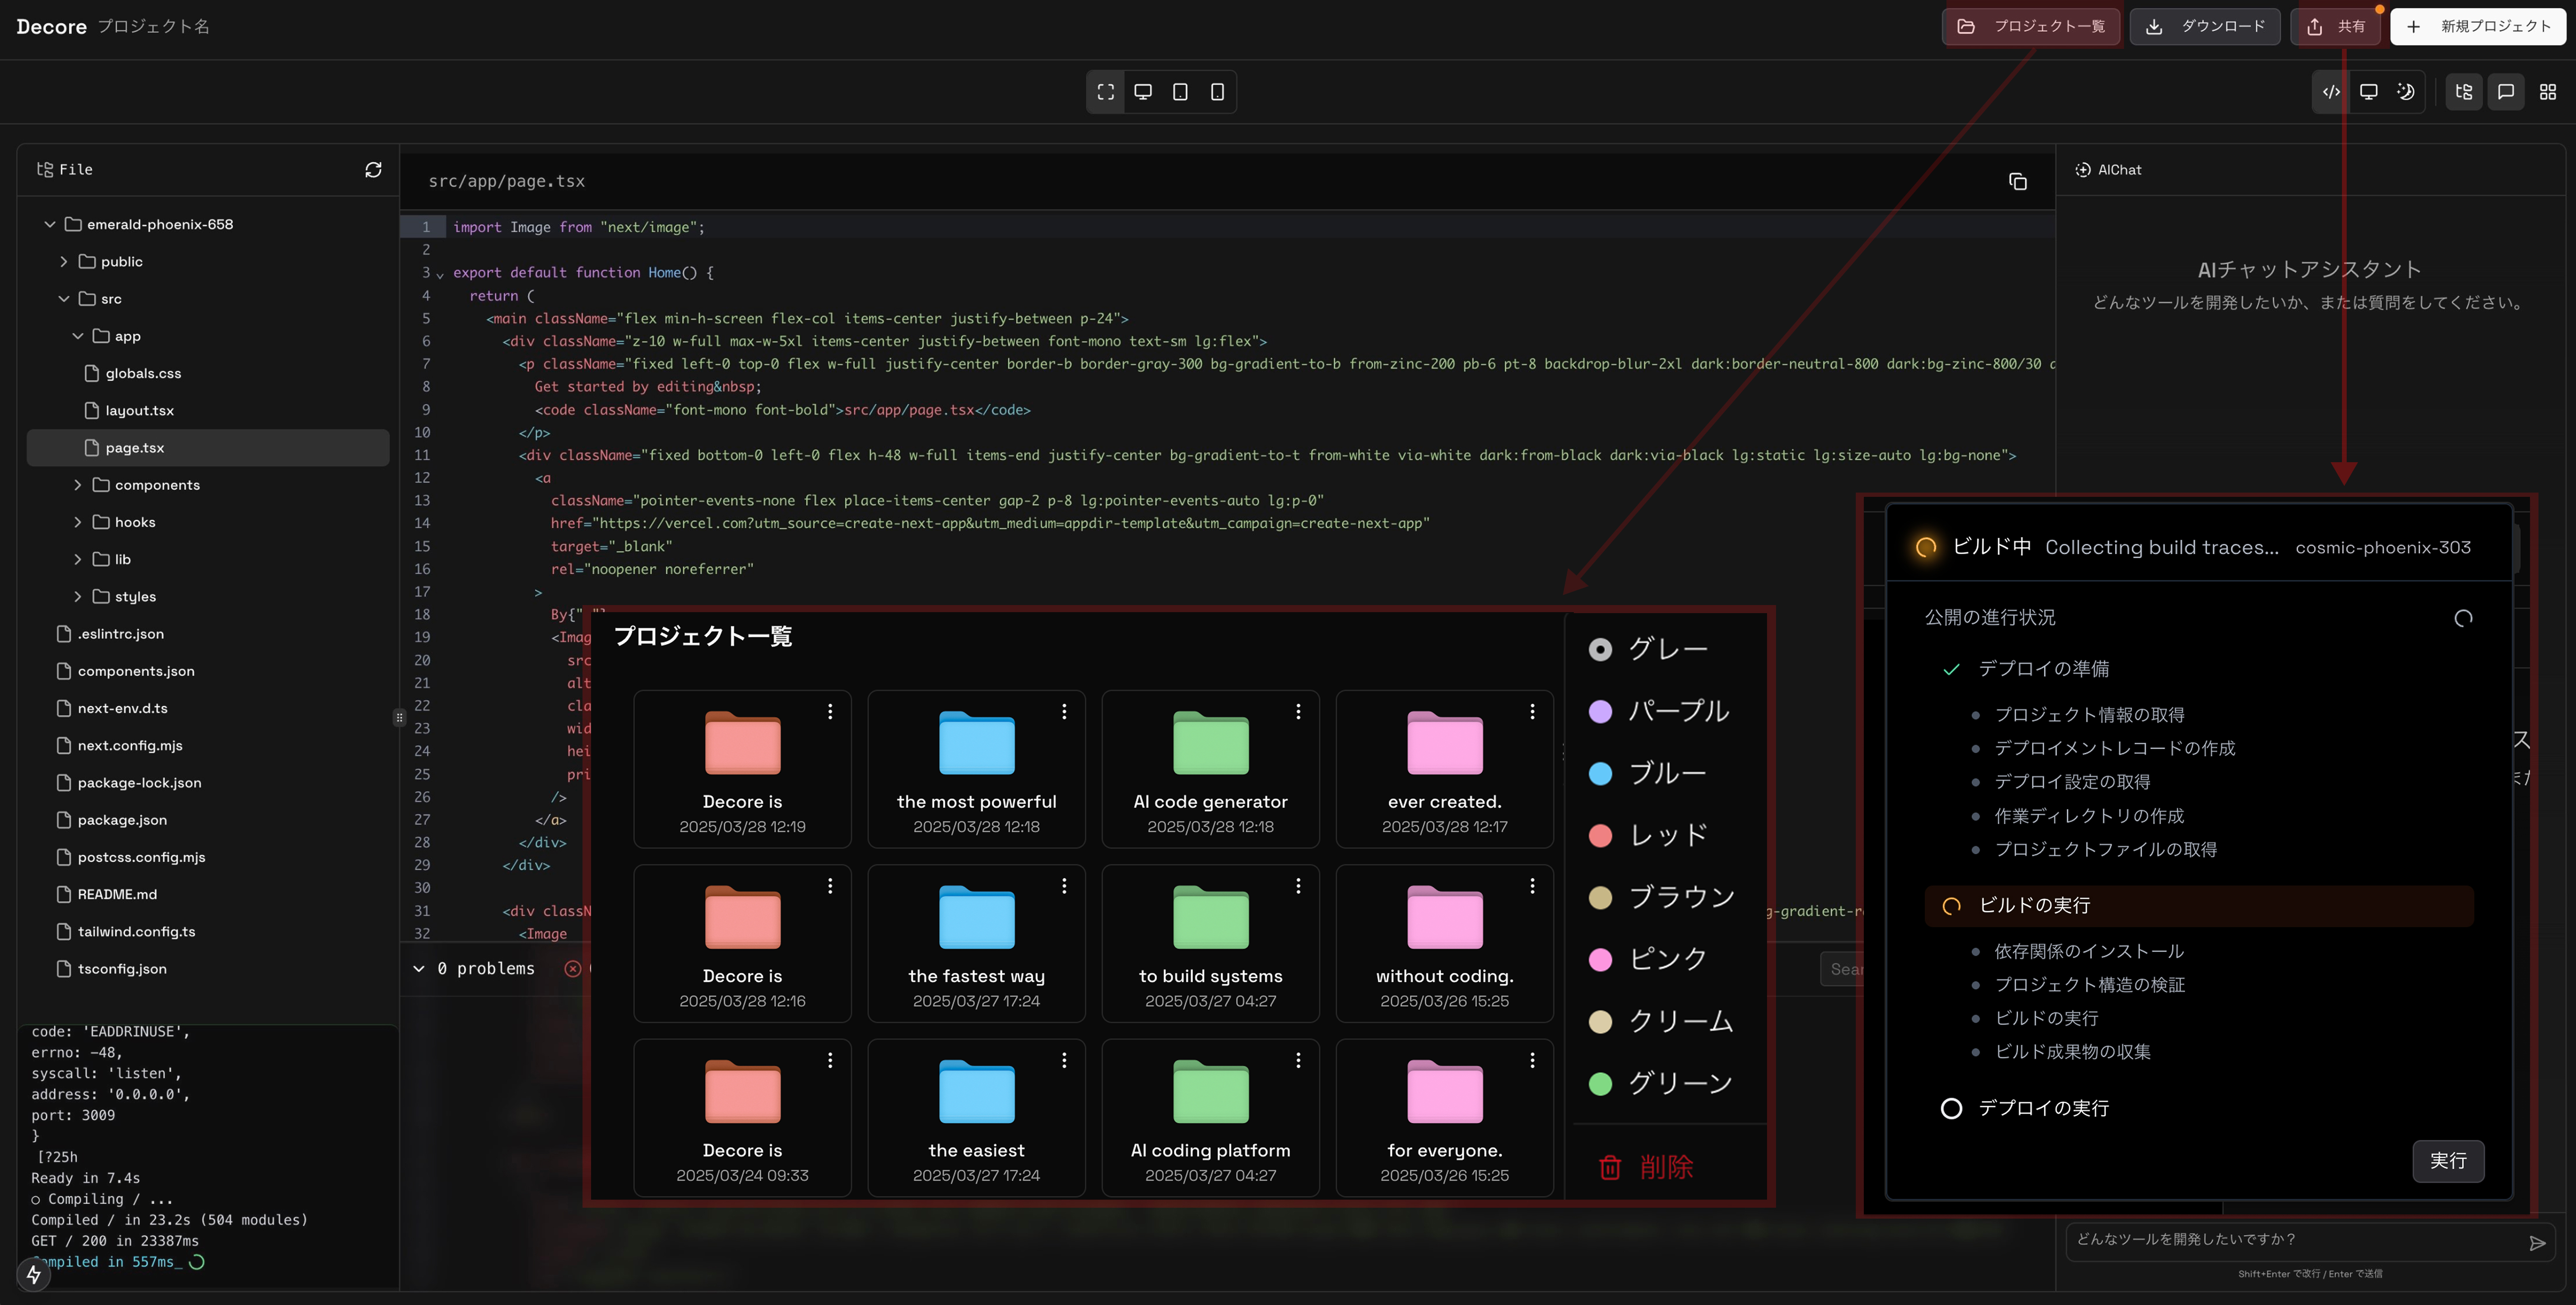This screenshot has height=1305, width=2576.
Task: Refresh the File tree
Action: [x=373, y=170]
